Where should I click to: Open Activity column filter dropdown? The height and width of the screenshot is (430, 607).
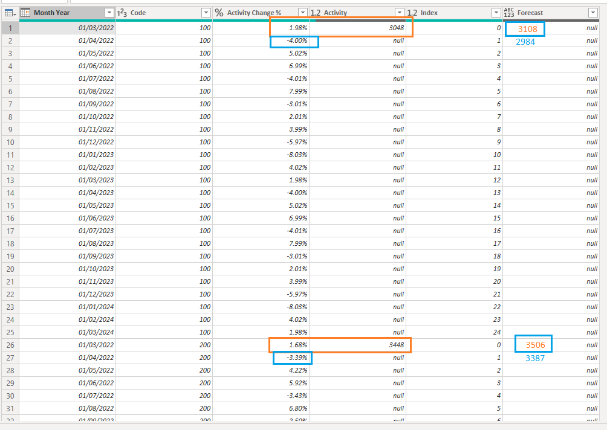click(x=400, y=13)
